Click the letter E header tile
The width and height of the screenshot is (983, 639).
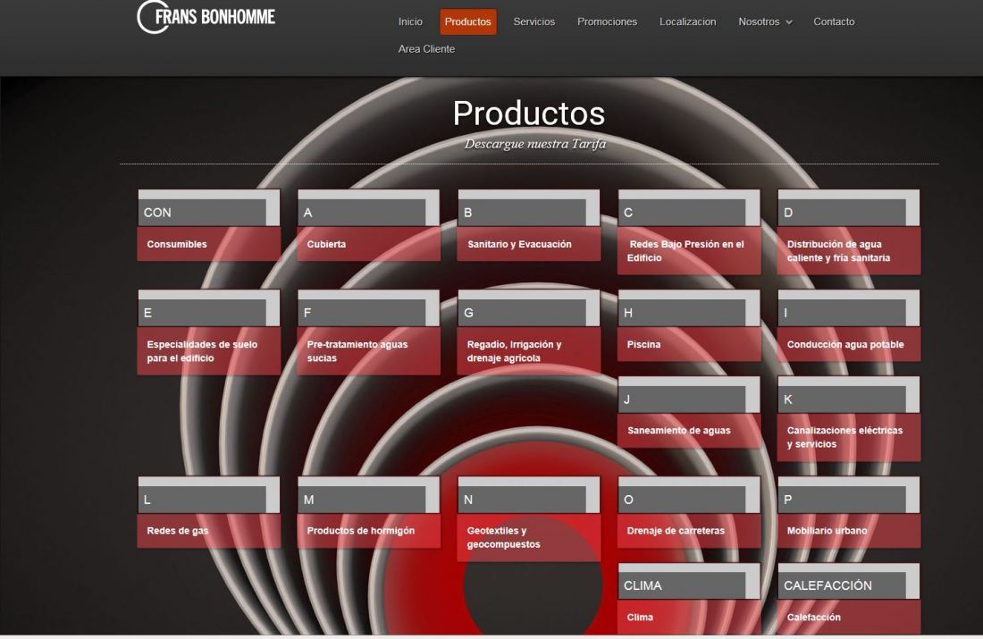point(209,308)
